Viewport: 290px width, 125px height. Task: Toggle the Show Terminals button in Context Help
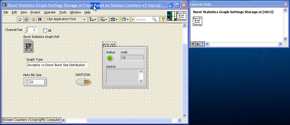(193, 44)
